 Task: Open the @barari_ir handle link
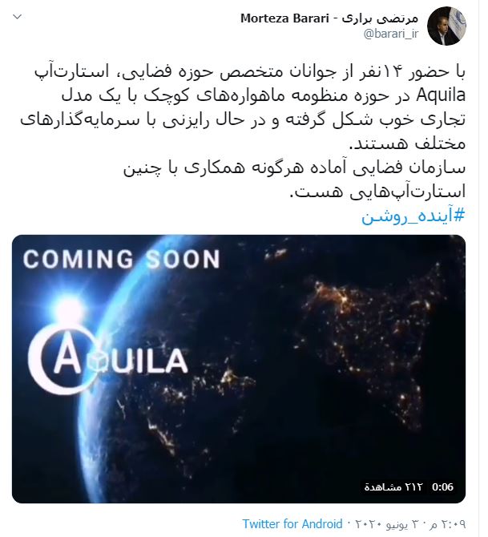click(x=391, y=34)
